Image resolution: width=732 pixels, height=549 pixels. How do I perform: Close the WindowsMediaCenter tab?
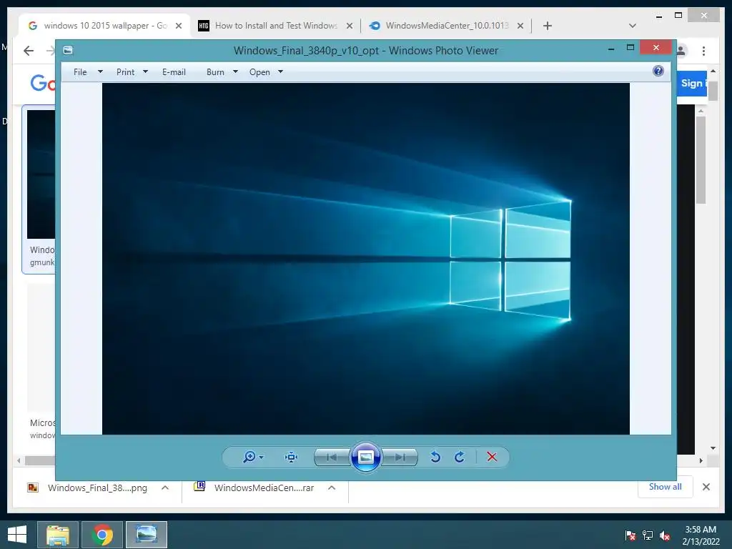point(520,26)
